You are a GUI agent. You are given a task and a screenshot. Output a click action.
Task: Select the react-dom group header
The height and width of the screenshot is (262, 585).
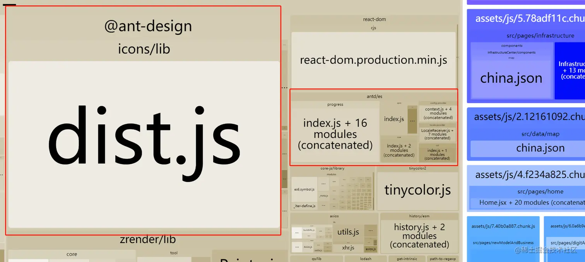click(374, 19)
